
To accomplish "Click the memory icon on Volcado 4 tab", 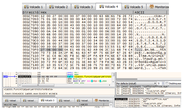I will tap(102, 6).
